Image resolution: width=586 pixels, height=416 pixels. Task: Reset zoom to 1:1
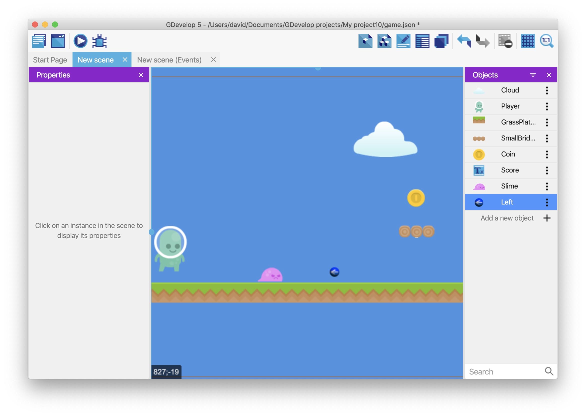pyautogui.click(x=546, y=41)
